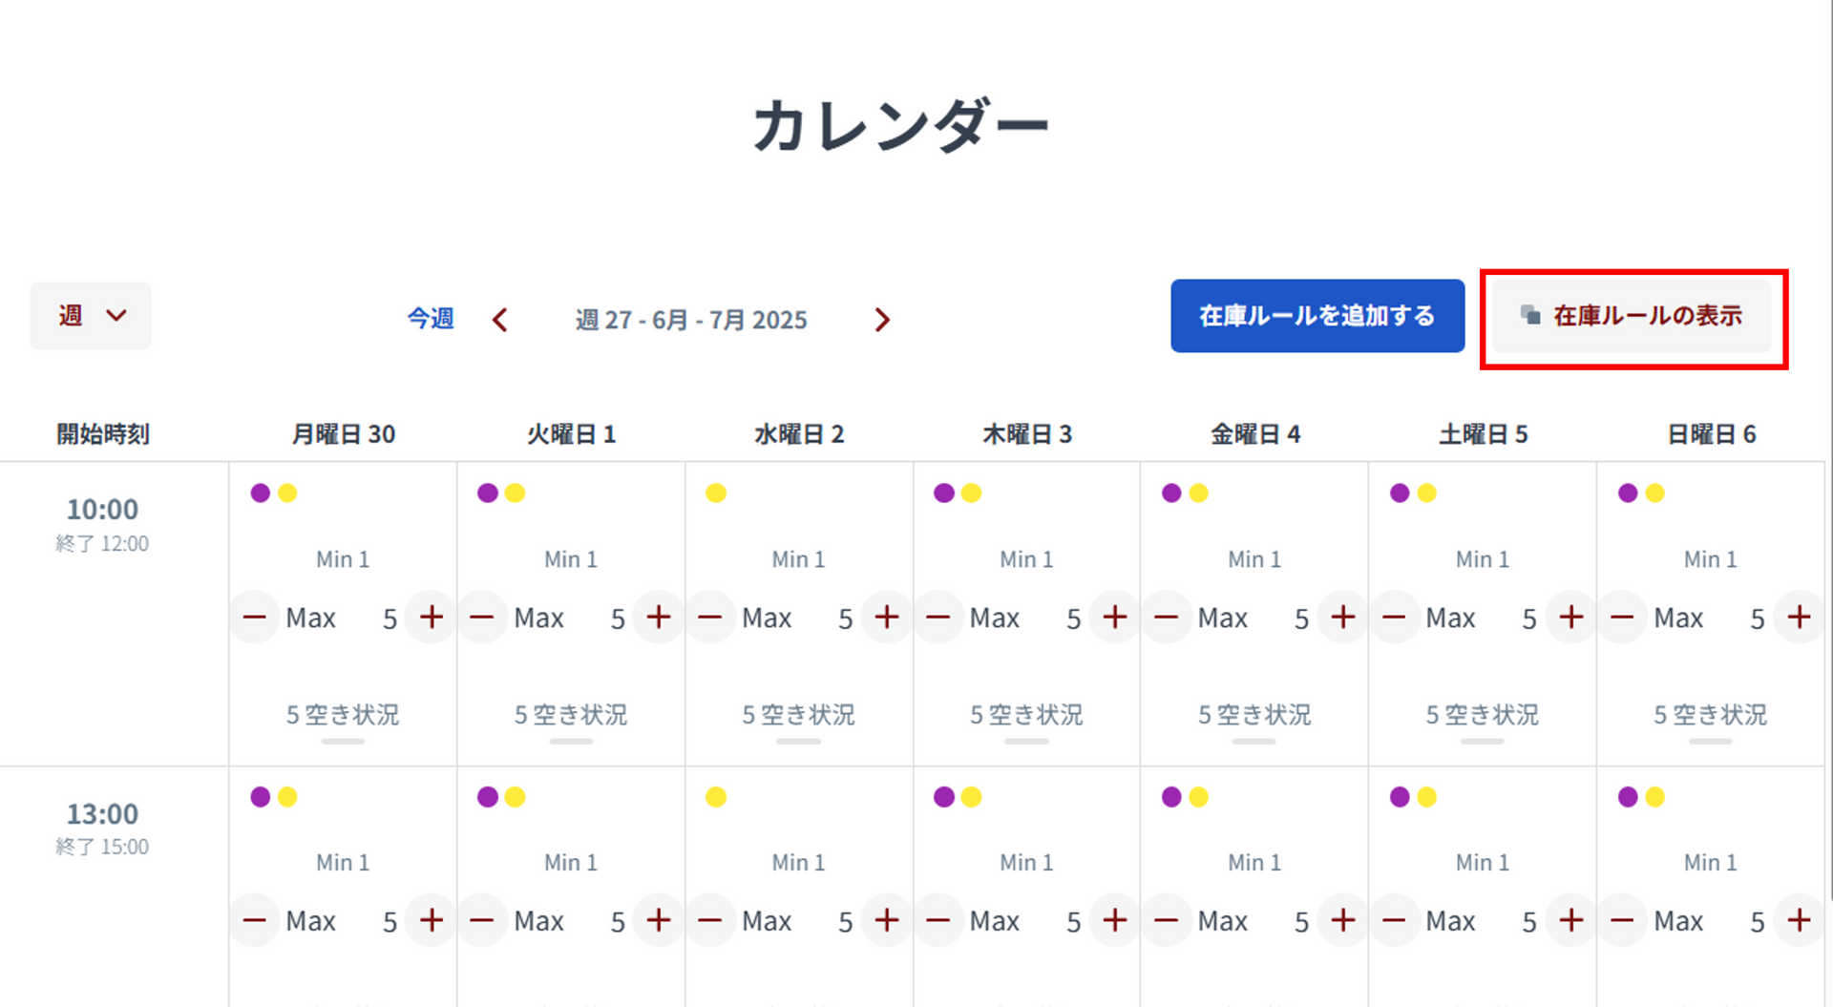Decrease Max for Tuesday 1 at 10:00
1833x1007 pixels.
482,618
